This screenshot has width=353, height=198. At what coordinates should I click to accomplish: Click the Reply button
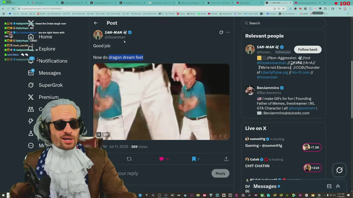point(220,173)
